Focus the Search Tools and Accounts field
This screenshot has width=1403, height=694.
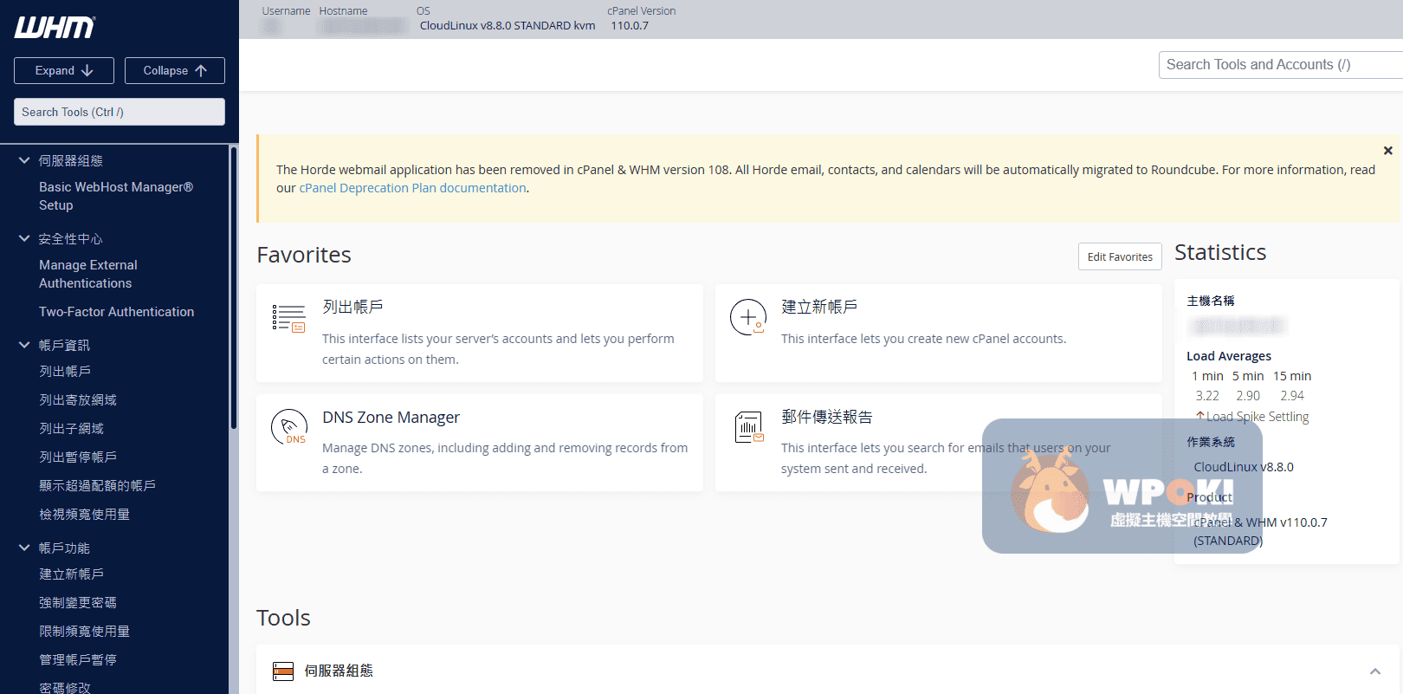tap(1280, 64)
